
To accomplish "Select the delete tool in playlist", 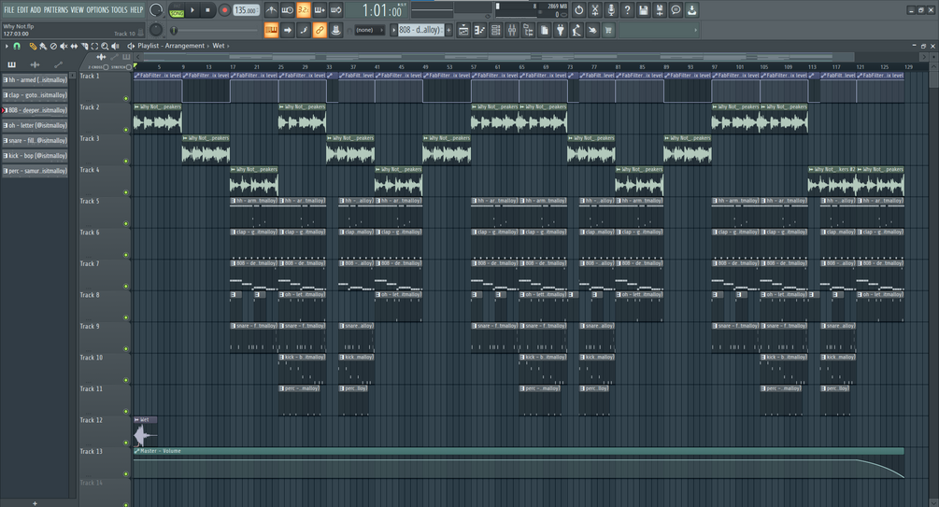I will click(x=53, y=46).
